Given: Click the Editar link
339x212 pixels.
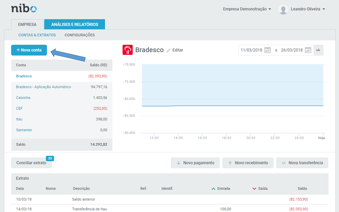Looking at the screenshot, I should 178,50.
